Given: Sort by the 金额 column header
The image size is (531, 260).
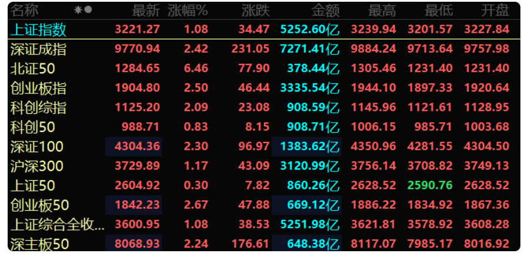Looking at the screenshot, I should tap(325, 11).
